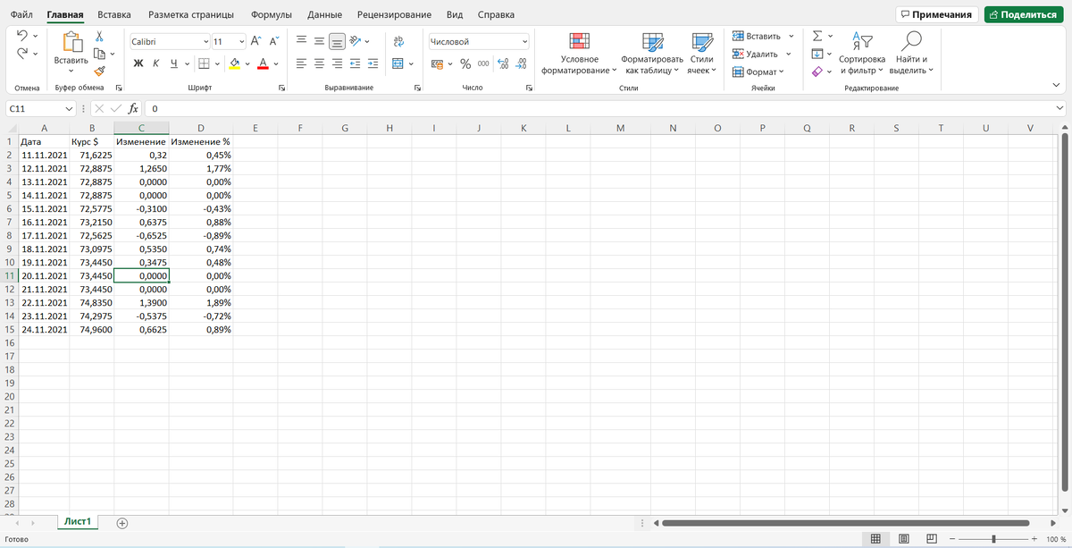
Task: Click the increase decimal places icon
Action: tap(503, 63)
